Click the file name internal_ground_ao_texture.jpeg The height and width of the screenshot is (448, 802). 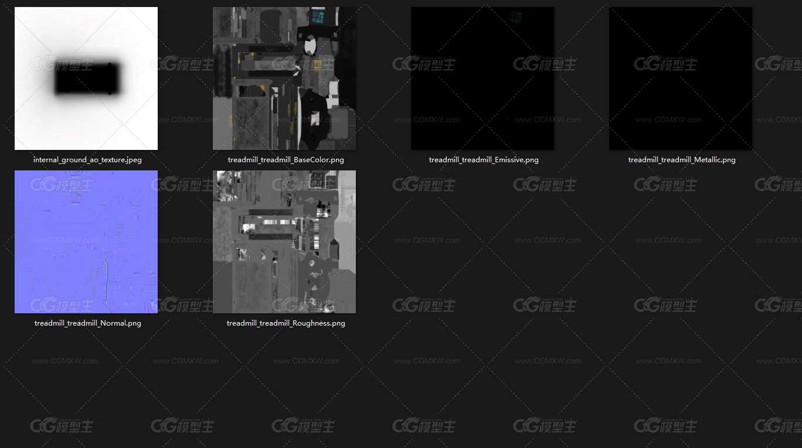[87, 160]
